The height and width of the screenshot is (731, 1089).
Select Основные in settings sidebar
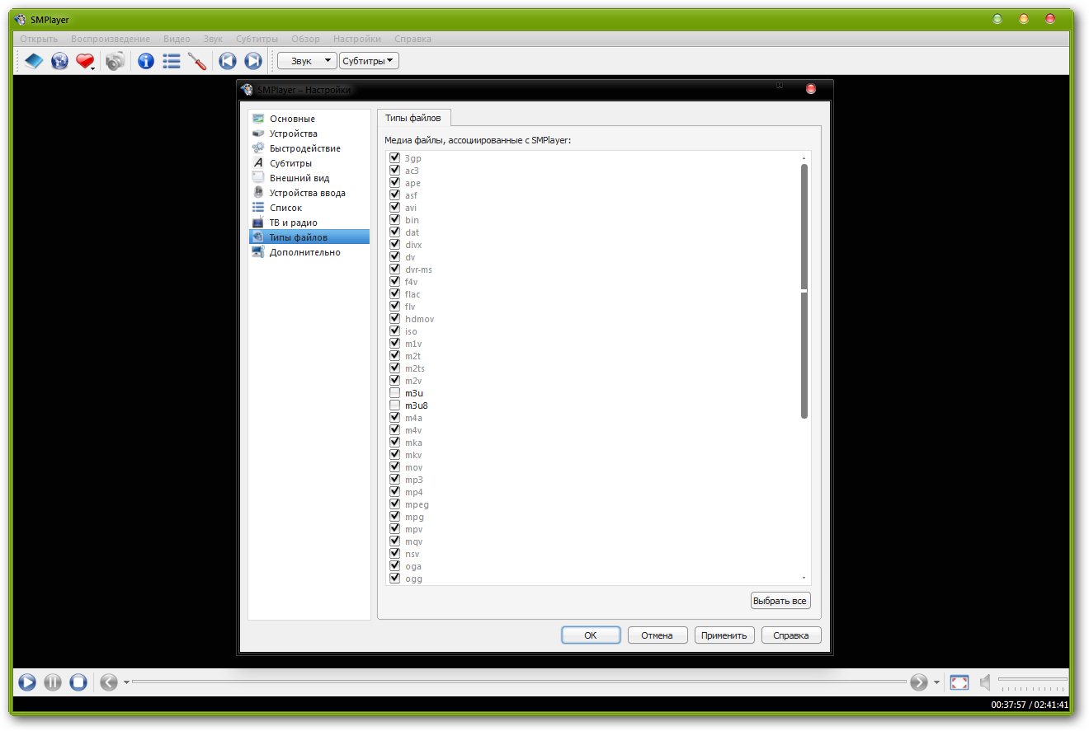tap(309, 119)
